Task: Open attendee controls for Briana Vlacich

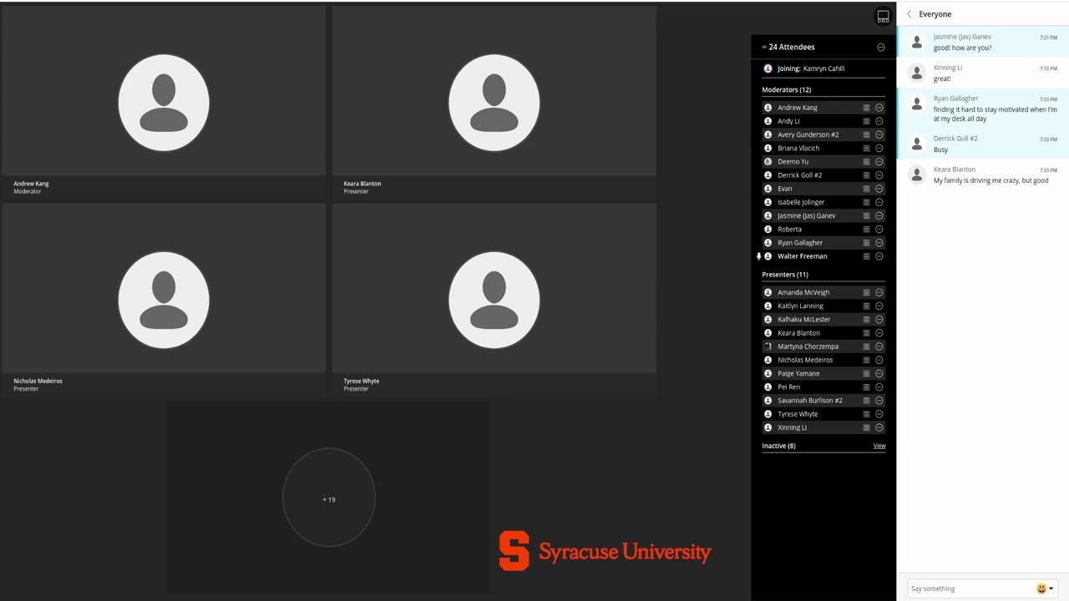Action: (879, 148)
